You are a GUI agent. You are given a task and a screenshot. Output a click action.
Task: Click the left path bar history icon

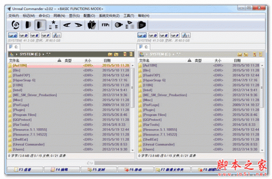pos(131,54)
